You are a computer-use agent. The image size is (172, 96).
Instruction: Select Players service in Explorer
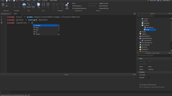coord(144,32)
